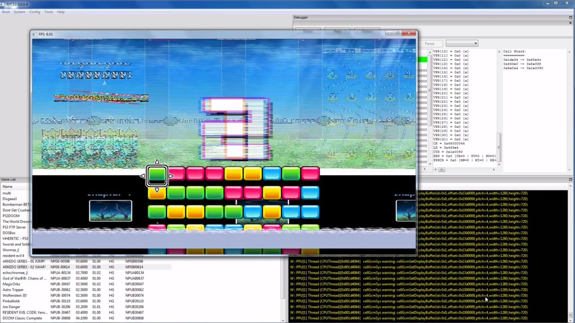
Task: Click the 'VPR[10] = 0x0 [x]' register line
Action: (x=451, y=51)
